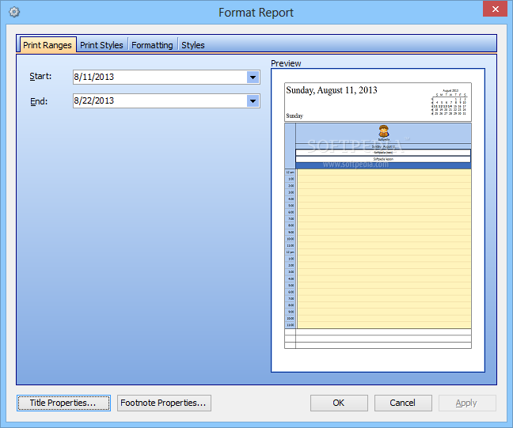Viewport: 513px width, 428px height.
Task: Click the report preview page thumbnail
Action: pos(378,220)
